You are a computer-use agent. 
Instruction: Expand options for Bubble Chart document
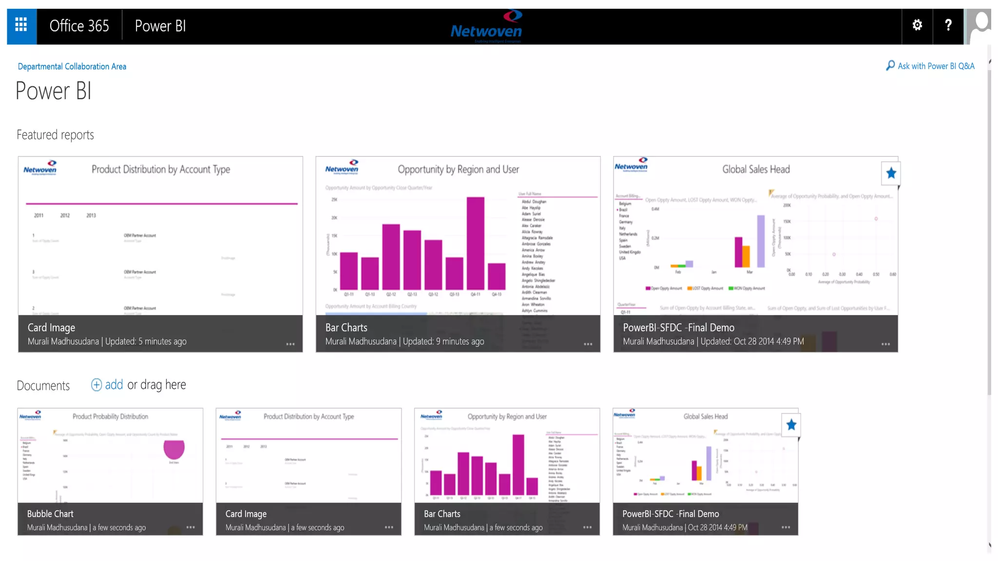point(191,527)
